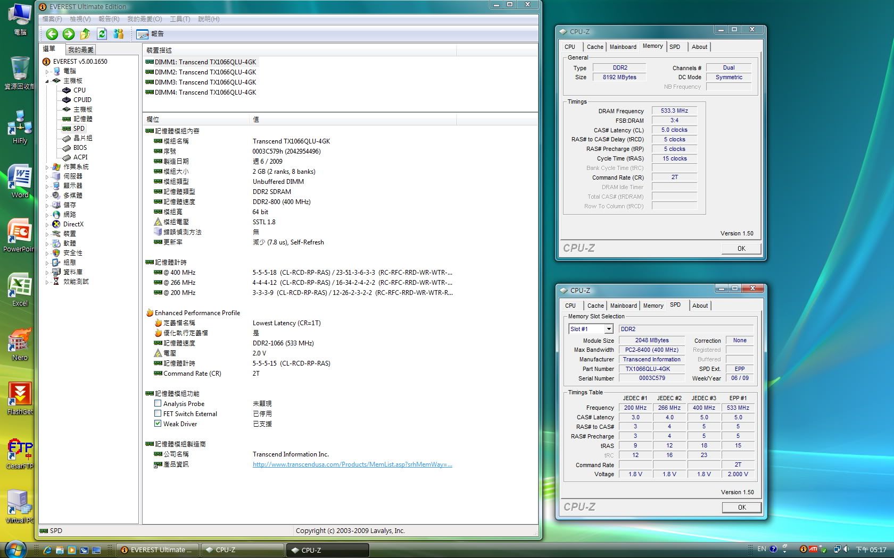Click the 欄位 field column header
This screenshot has width=894, height=558.
point(196,120)
